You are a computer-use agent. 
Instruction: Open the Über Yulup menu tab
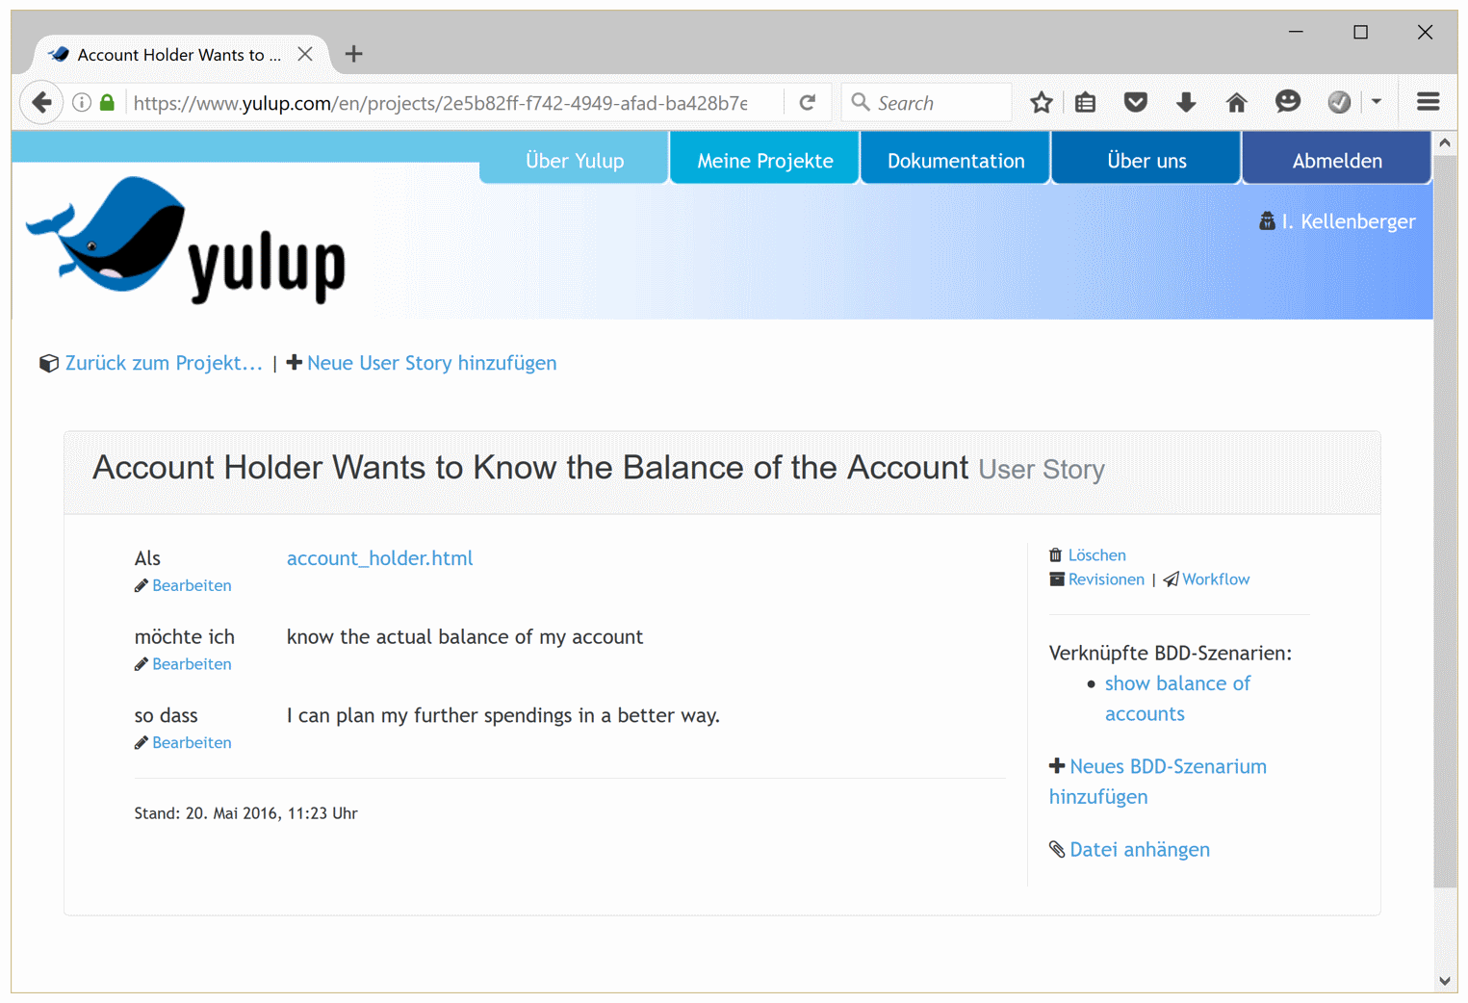pyautogui.click(x=575, y=160)
